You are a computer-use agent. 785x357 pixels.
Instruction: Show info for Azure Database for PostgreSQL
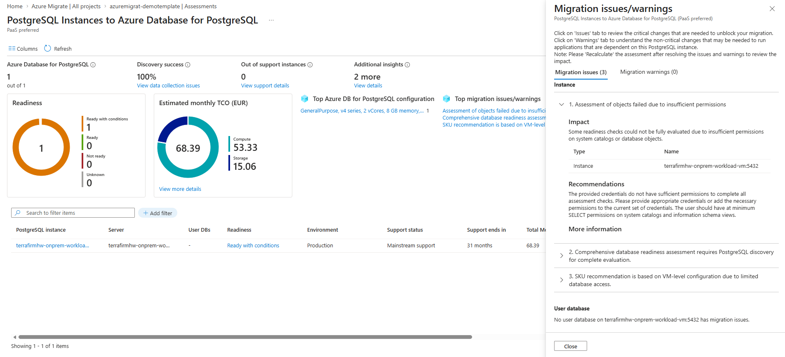point(93,65)
